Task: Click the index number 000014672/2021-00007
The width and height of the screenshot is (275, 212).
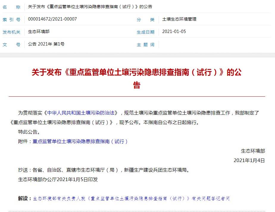Action: [52, 19]
